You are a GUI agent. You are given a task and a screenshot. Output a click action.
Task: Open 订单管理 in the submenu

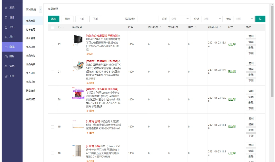(x=31, y=30)
